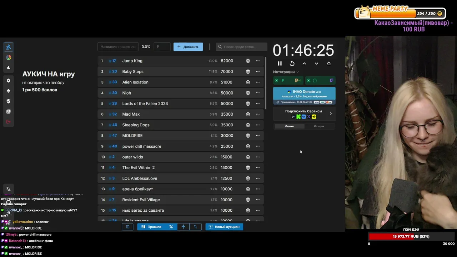Click the lot list scrollbar
The height and width of the screenshot is (257, 457).
coord(266,83)
